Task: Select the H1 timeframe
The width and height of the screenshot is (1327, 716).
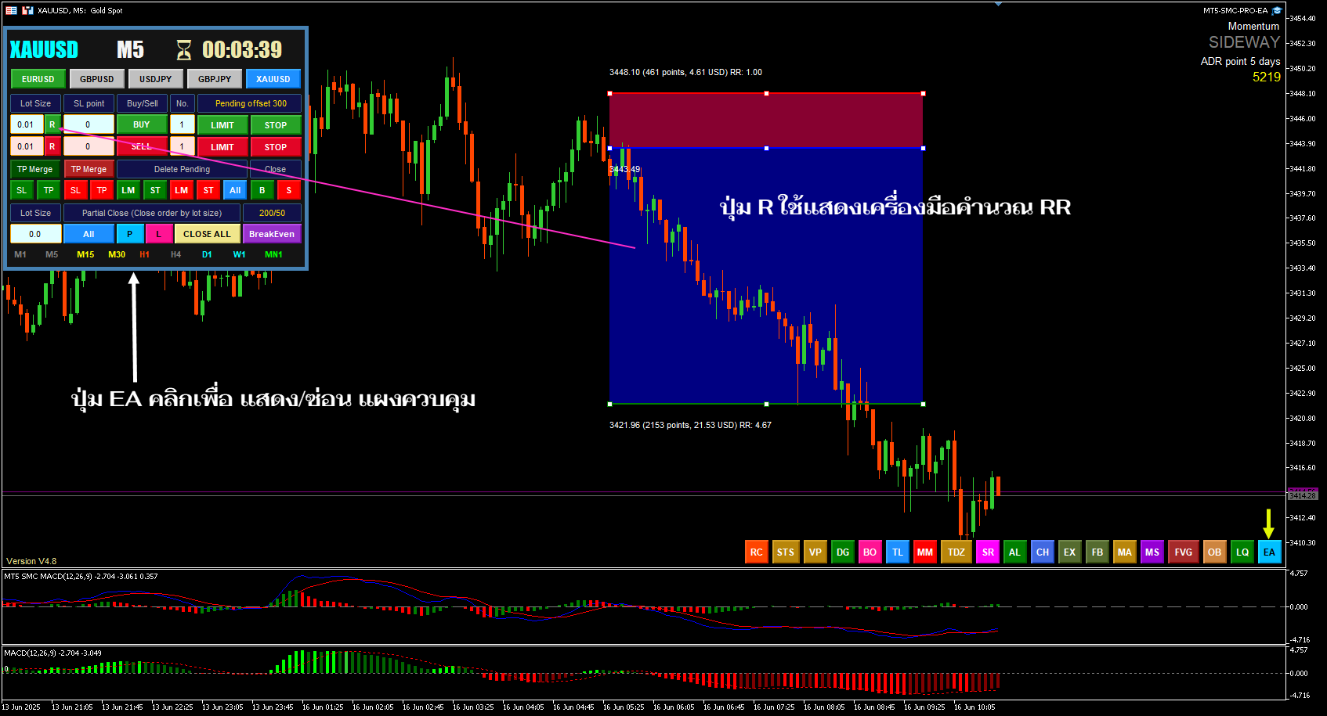Action: click(144, 254)
